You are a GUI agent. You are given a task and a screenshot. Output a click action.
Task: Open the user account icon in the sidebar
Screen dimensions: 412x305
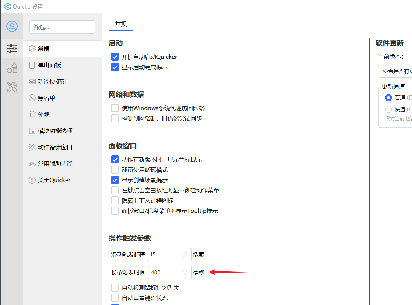tap(12, 26)
